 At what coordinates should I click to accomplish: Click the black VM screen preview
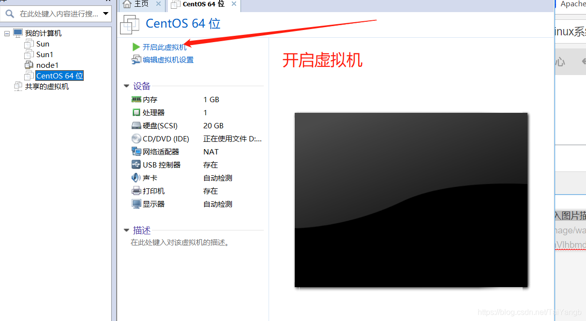coord(411,200)
